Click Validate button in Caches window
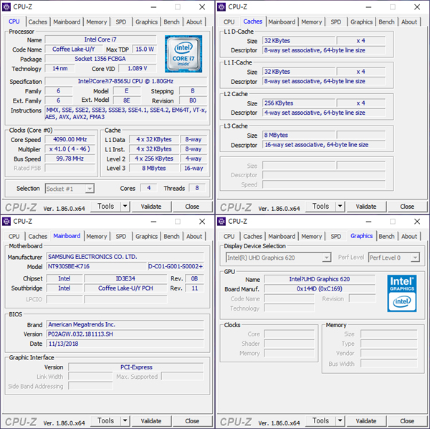The width and height of the screenshot is (430, 429). (x=366, y=207)
